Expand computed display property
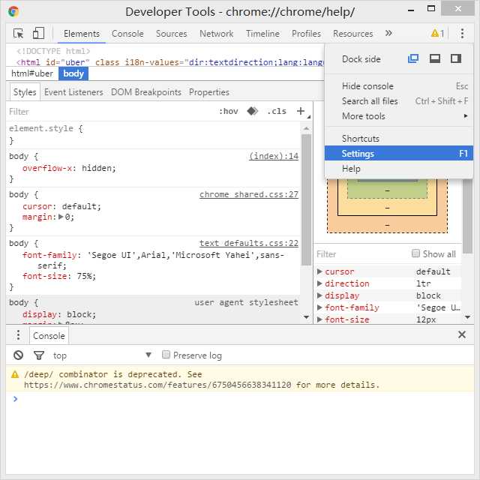This screenshot has height=480, width=480. pyautogui.click(x=319, y=295)
